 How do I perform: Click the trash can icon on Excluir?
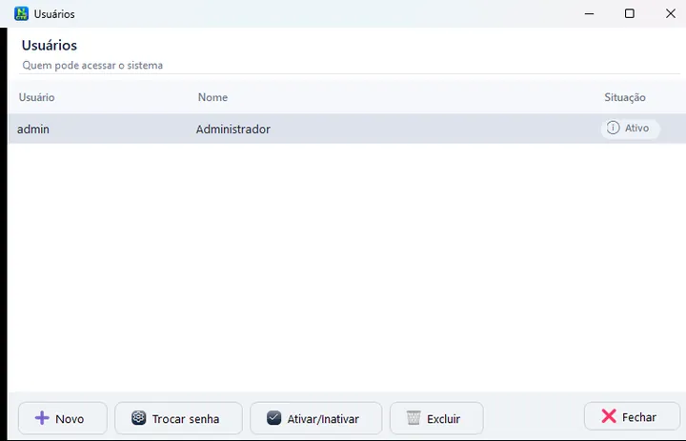tap(414, 418)
